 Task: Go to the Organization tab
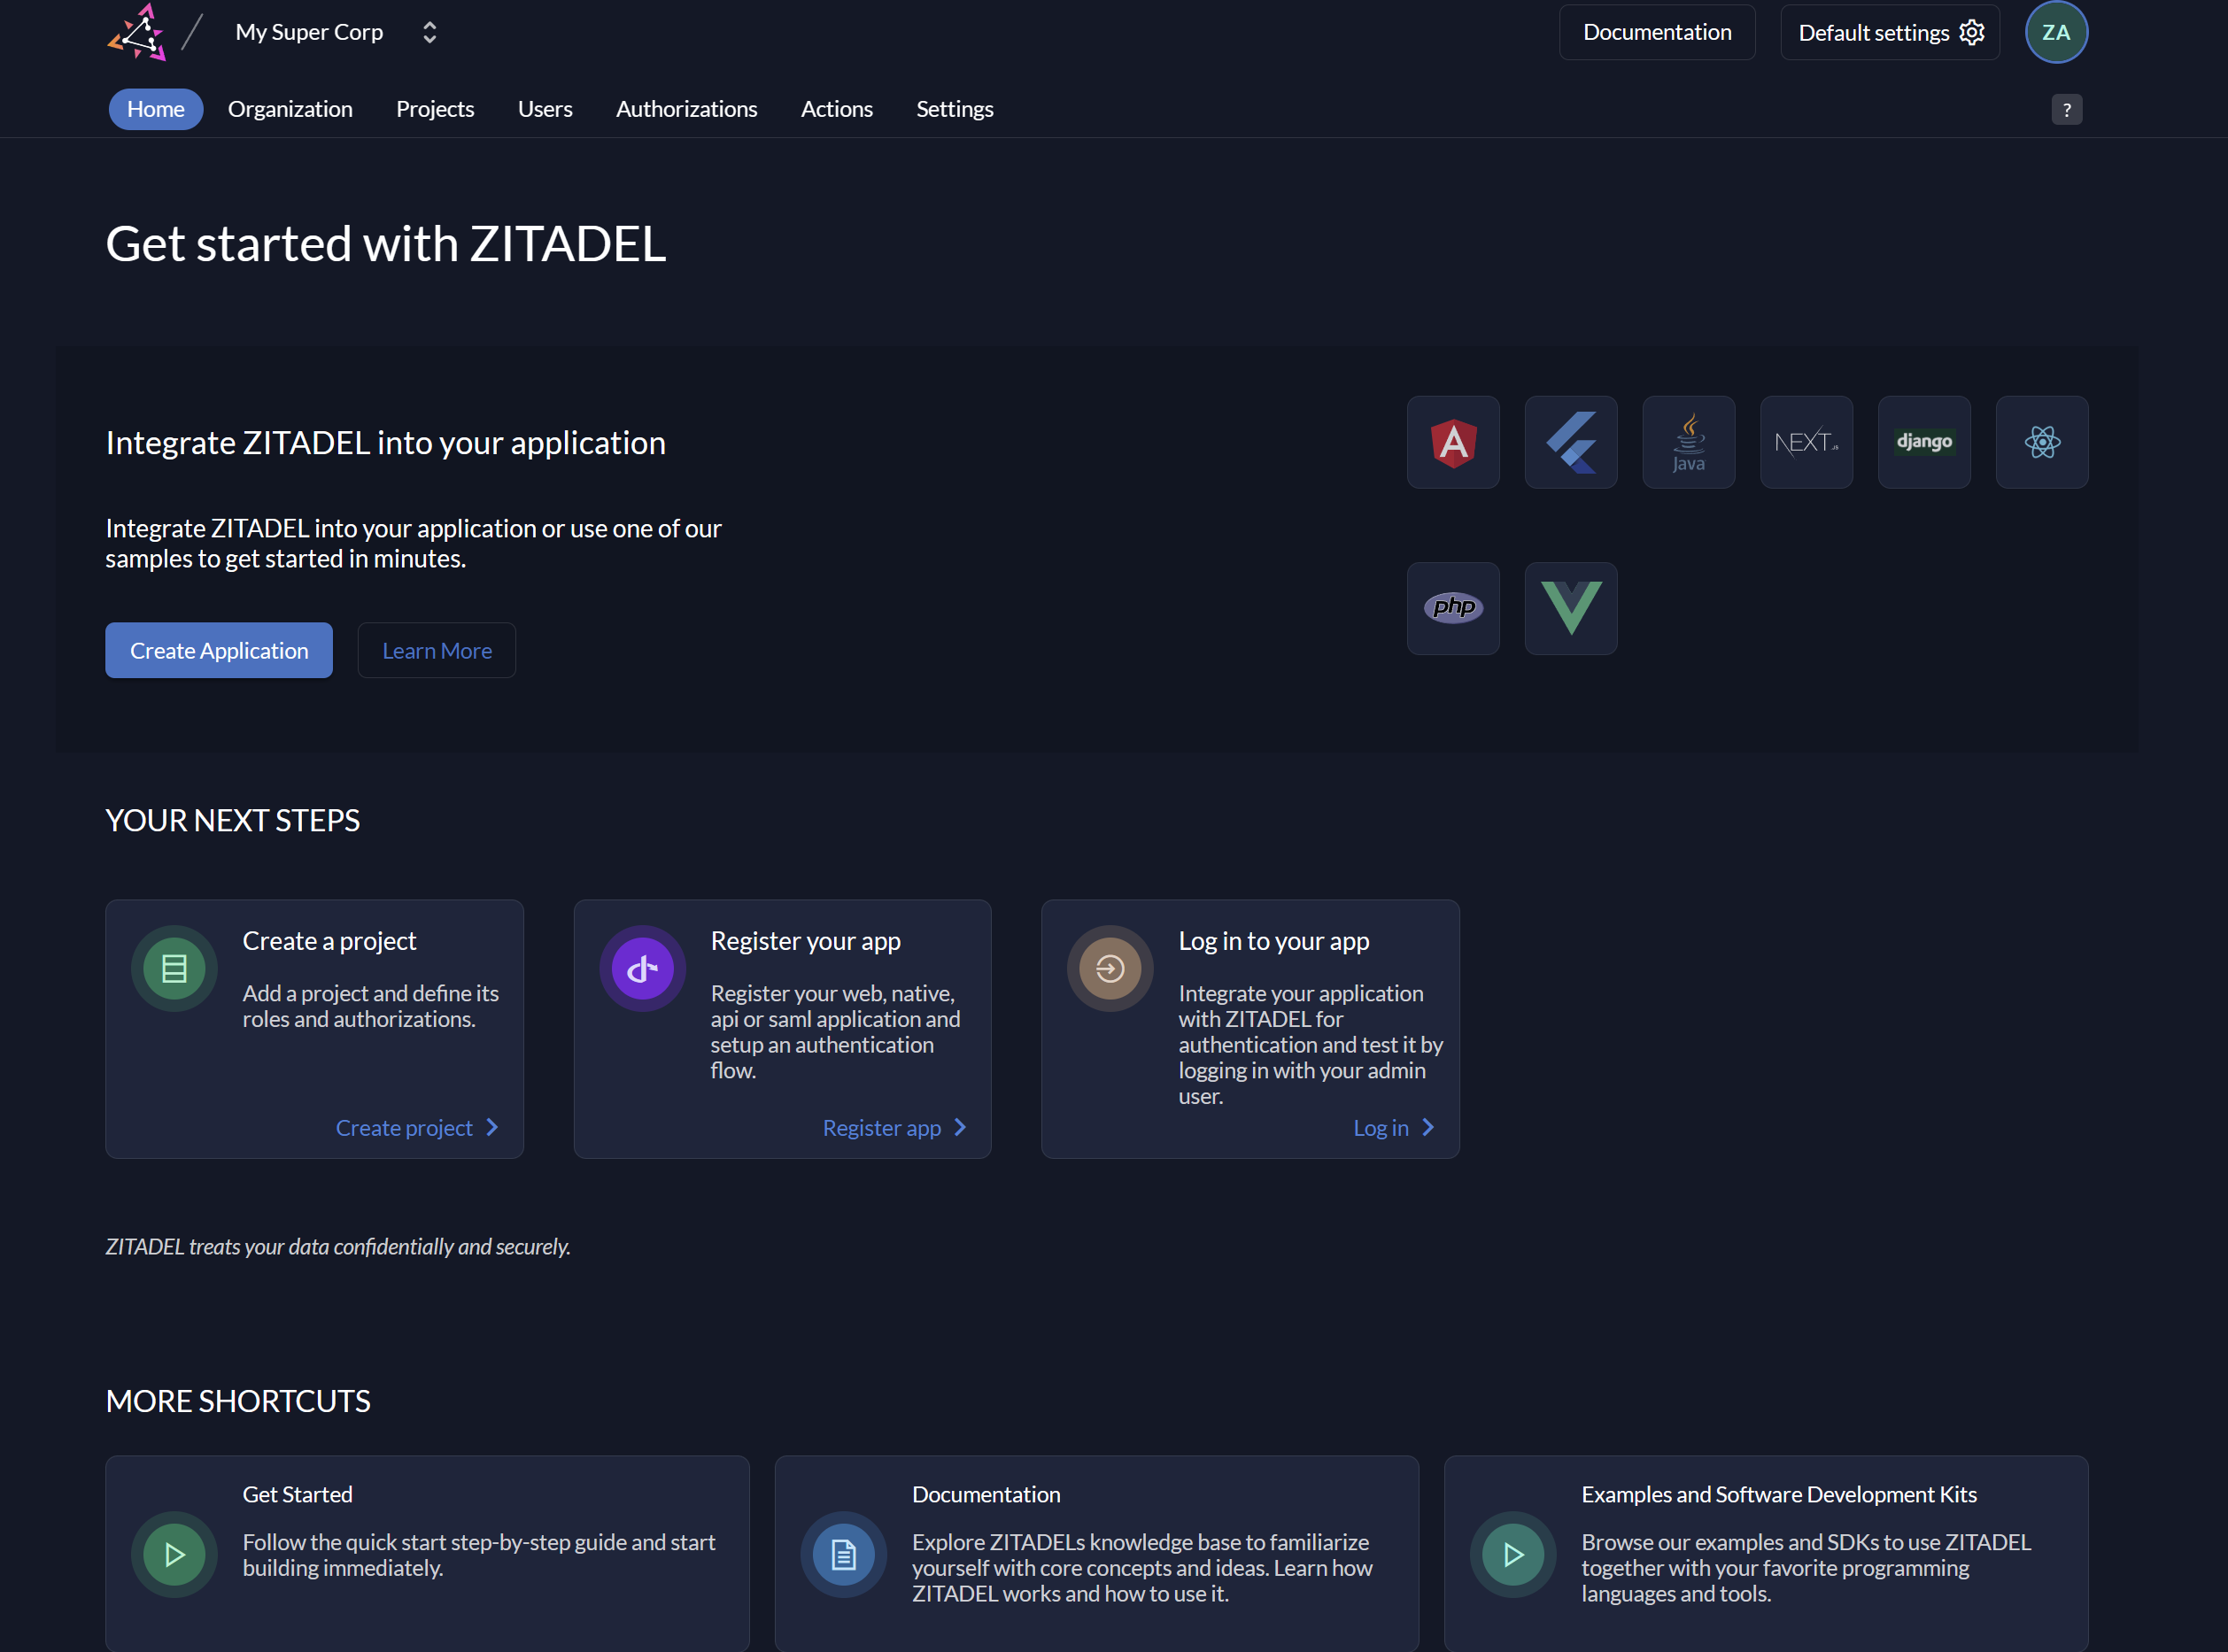pyautogui.click(x=290, y=109)
